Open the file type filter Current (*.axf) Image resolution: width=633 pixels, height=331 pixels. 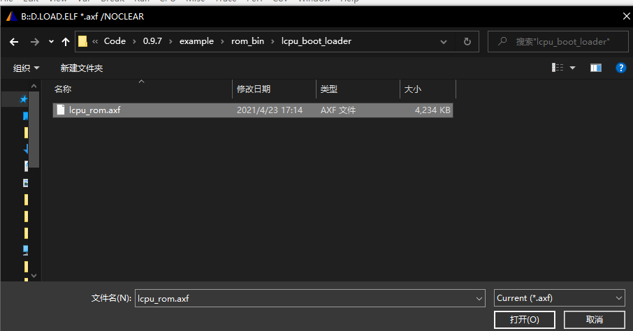559,297
